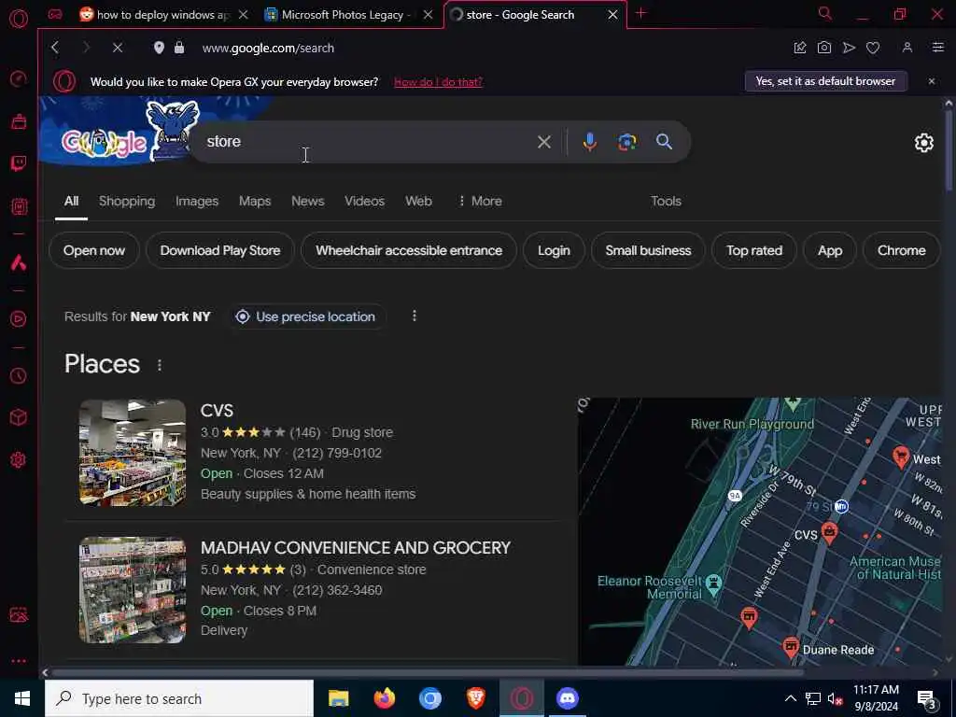Set Opera GX as default browser
This screenshot has width=956, height=717.
(825, 81)
